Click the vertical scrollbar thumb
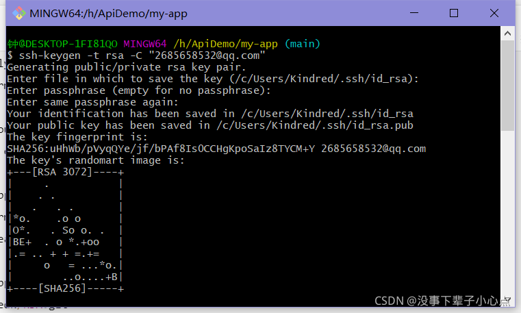 [x=507, y=86]
